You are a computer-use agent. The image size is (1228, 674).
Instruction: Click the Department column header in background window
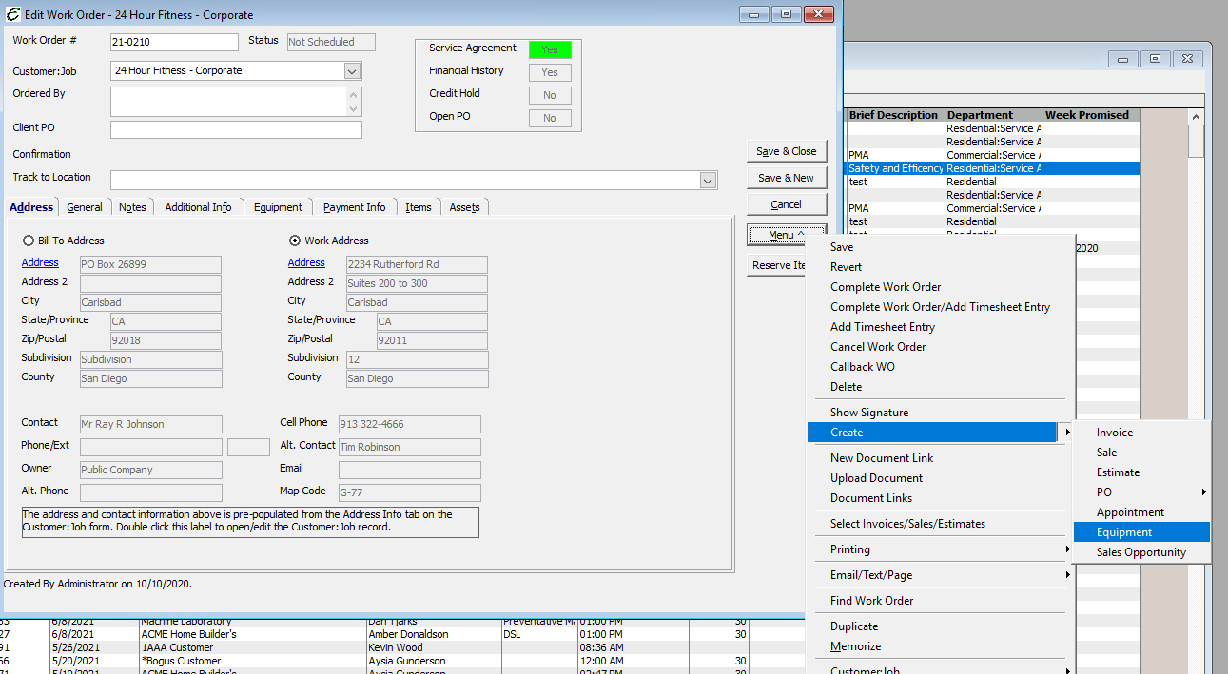(x=994, y=115)
